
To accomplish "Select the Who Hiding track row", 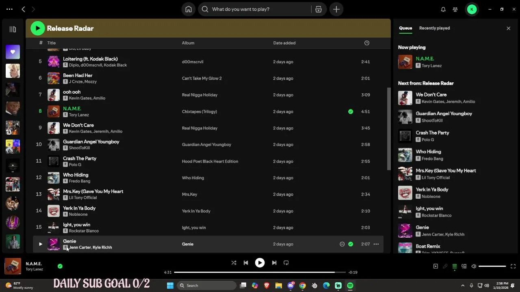I will pos(208,178).
